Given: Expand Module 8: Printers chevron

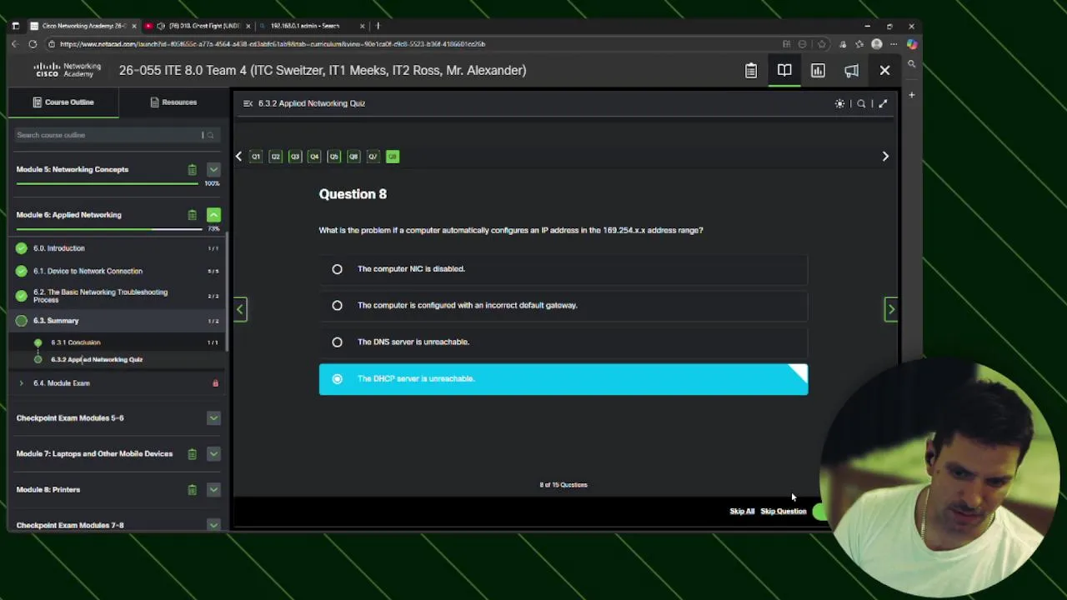Looking at the screenshot, I should pyautogui.click(x=213, y=490).
